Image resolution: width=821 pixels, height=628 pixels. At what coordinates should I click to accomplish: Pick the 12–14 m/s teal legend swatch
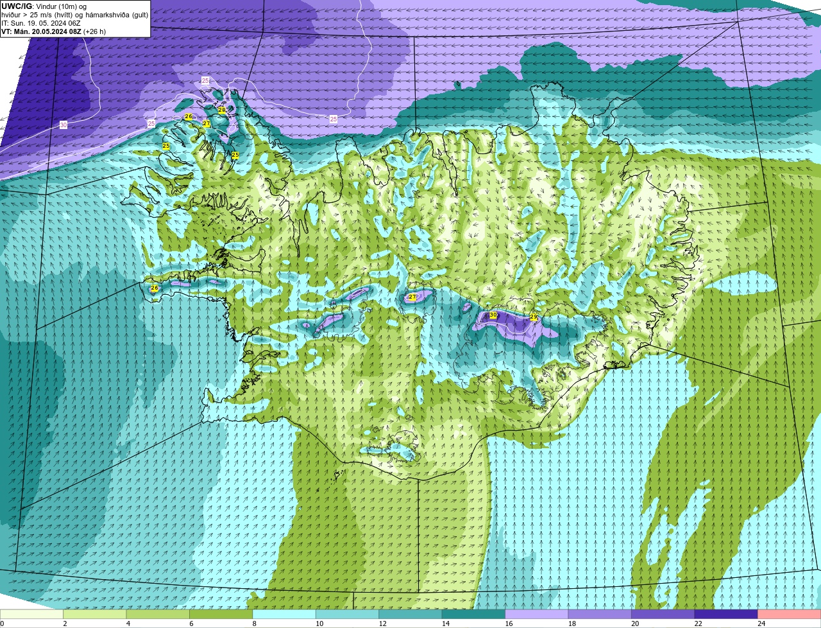[x=410, y=614]
